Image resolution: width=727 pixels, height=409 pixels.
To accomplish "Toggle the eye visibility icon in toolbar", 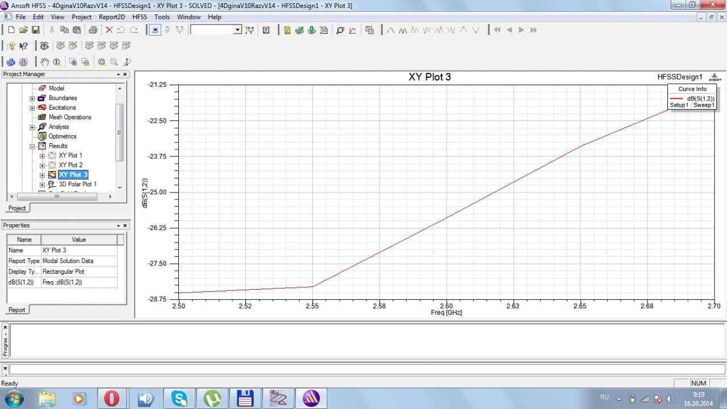I will point(44,46).
